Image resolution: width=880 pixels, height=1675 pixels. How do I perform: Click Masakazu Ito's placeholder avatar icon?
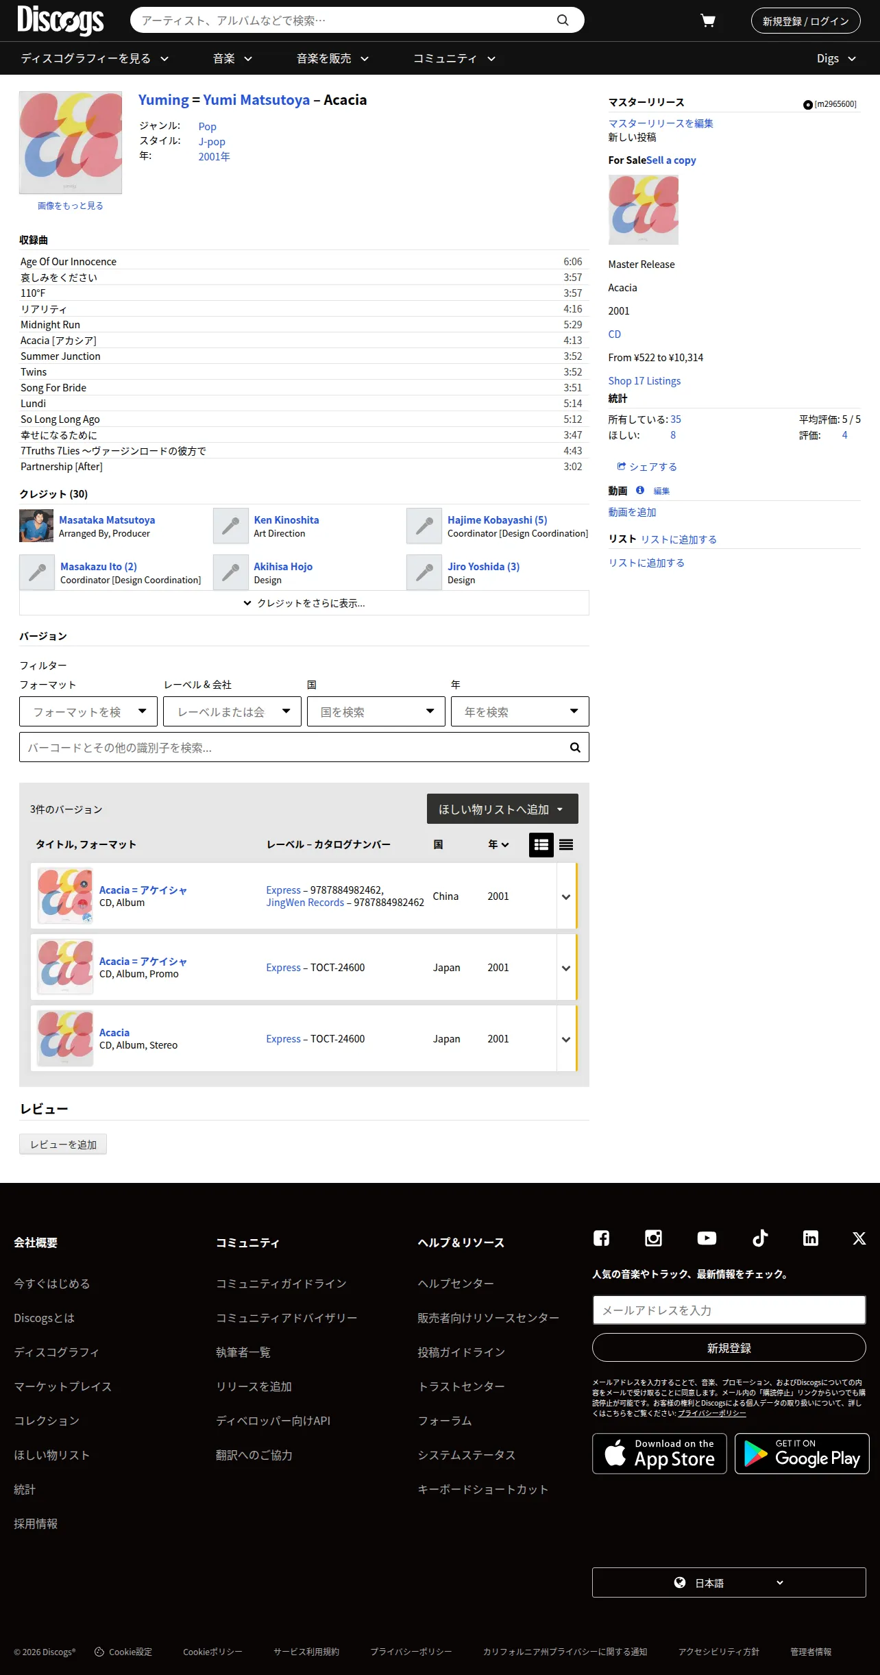pyautogui.click(x=37, y=572)
